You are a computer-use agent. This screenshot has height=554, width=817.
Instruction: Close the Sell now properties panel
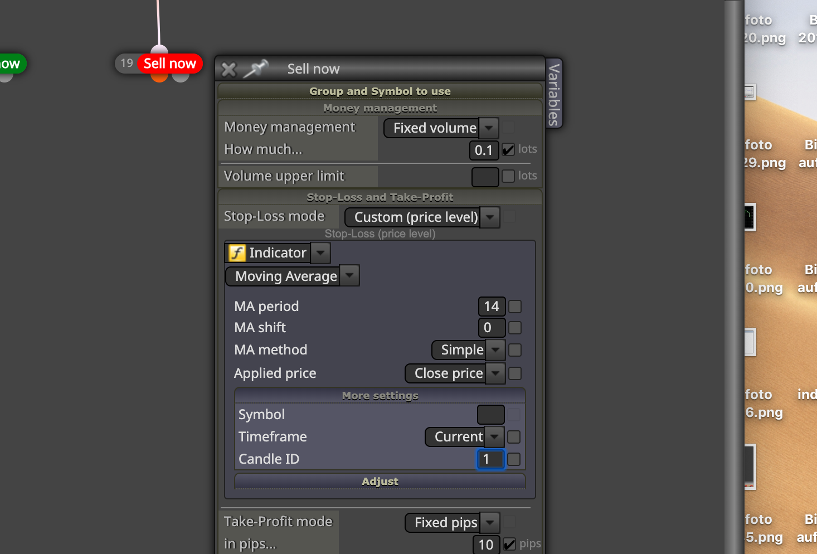click(x=228, y=69)
